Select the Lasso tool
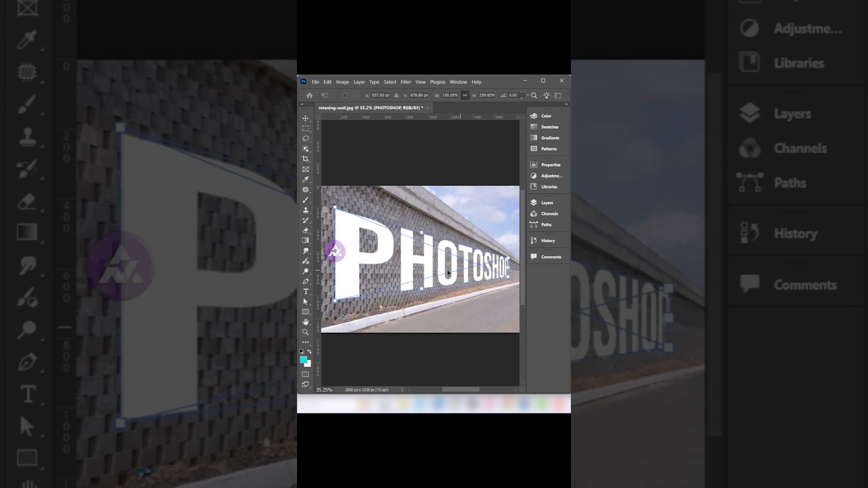This screenshot has width=868, height=488. tap(306, 138)
